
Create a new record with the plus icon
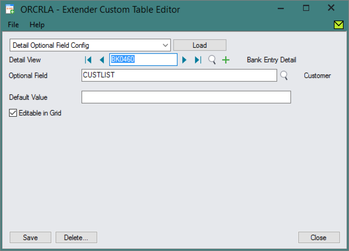226,59
